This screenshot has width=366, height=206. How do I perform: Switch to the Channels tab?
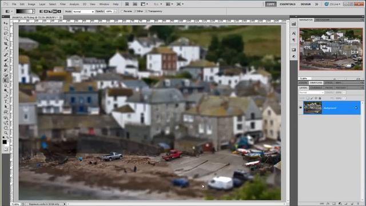click(x=316, y=88)
